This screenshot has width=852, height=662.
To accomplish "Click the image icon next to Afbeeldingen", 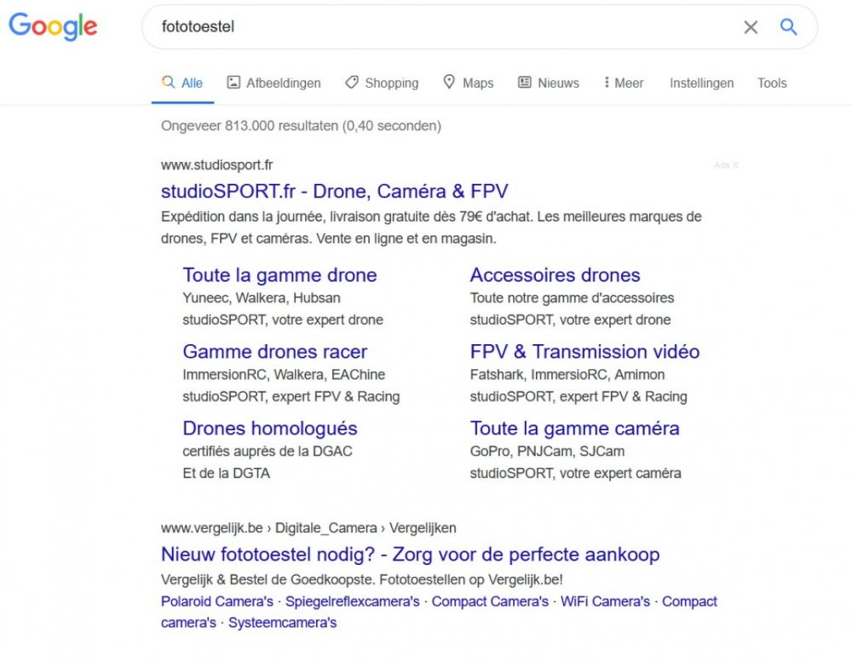I will (233, 82).
